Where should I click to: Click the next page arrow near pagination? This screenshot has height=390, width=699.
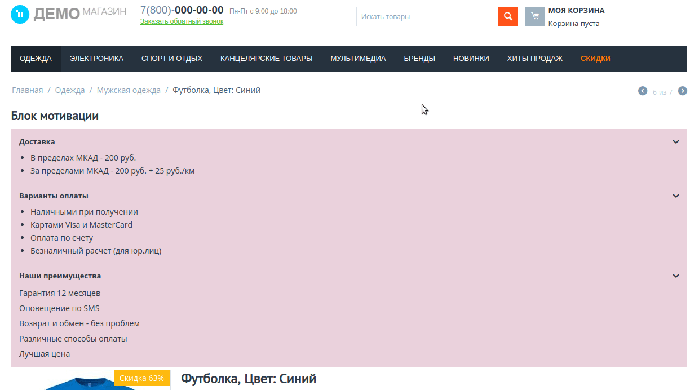(x=682, y=90)
